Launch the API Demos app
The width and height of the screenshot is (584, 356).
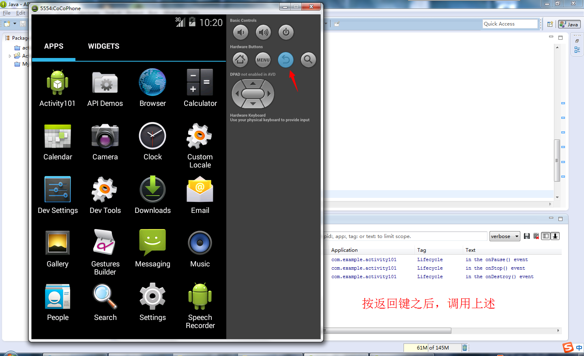[x=105, y=88]
